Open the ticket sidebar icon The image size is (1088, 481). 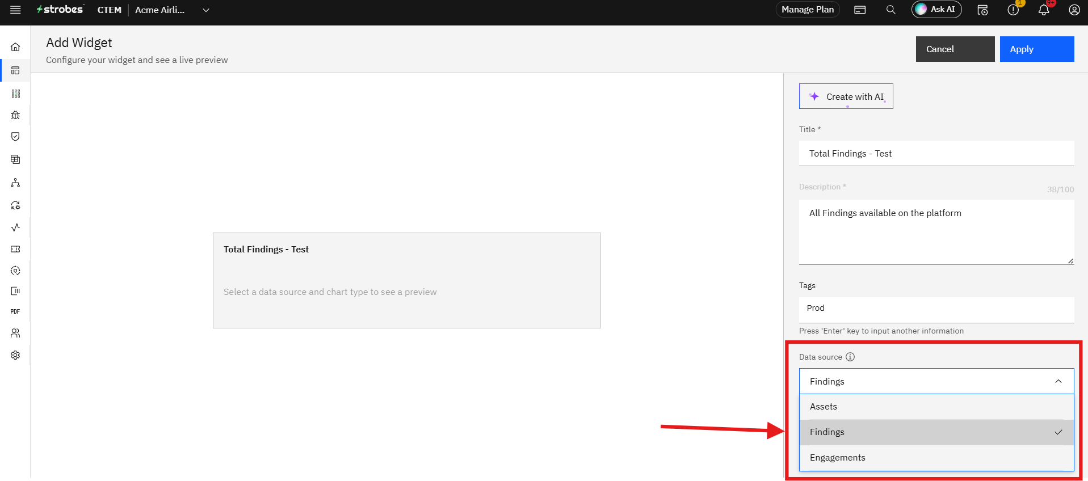15,249
